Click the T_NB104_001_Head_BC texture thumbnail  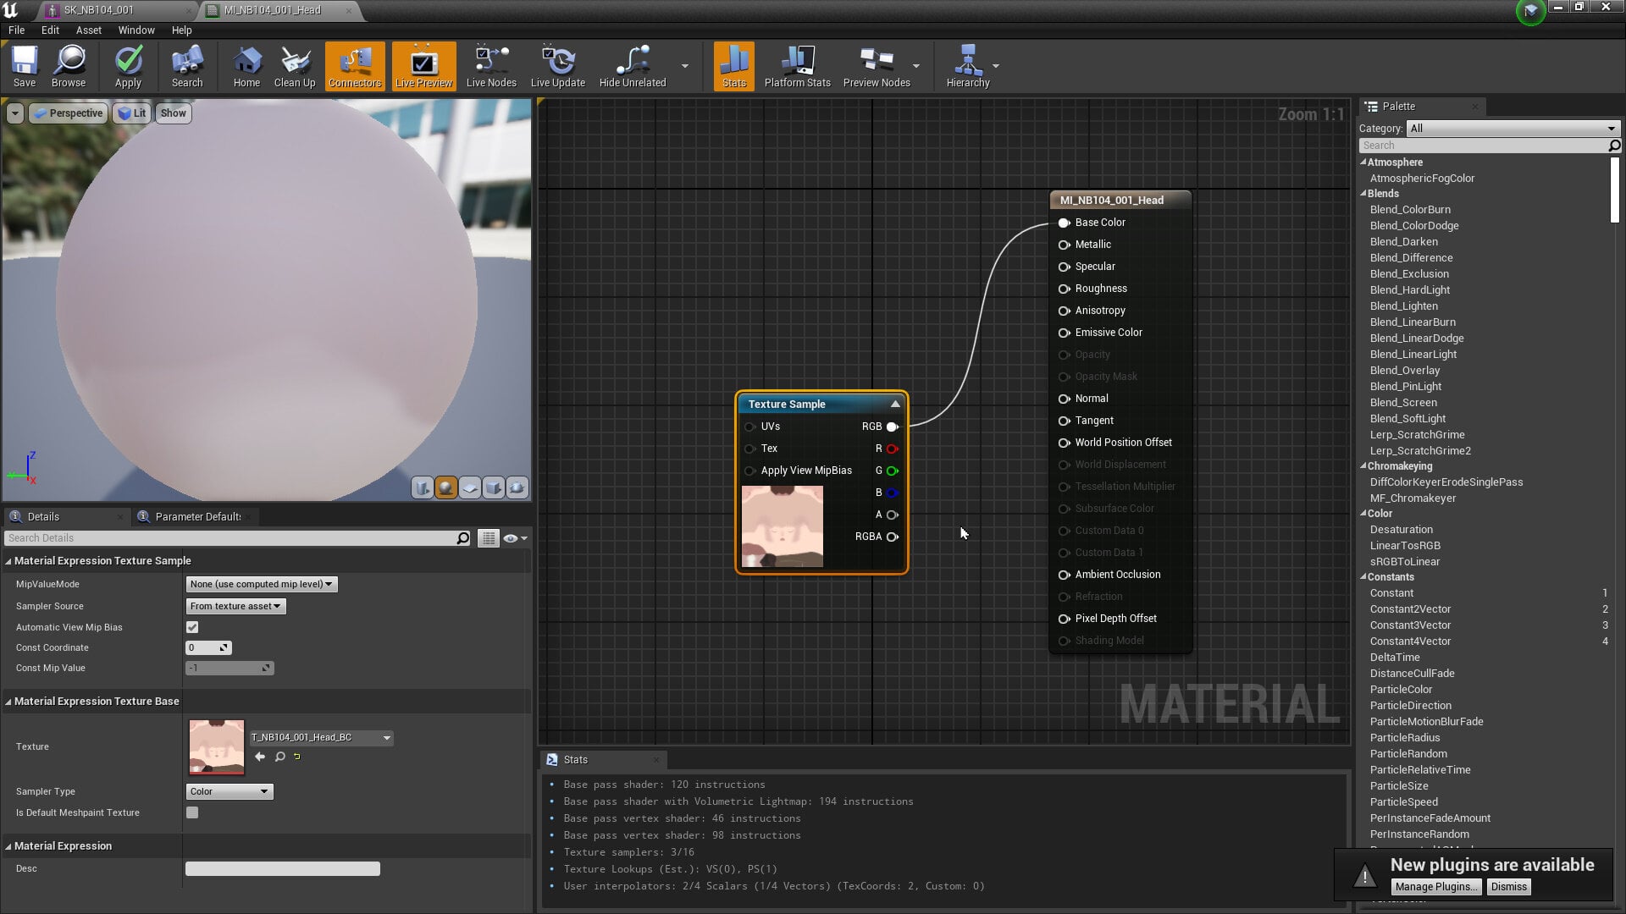pyautogui.click(x=217, y=747)
